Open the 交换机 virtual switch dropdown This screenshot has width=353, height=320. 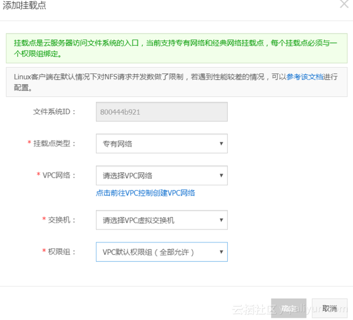[162, 220]
